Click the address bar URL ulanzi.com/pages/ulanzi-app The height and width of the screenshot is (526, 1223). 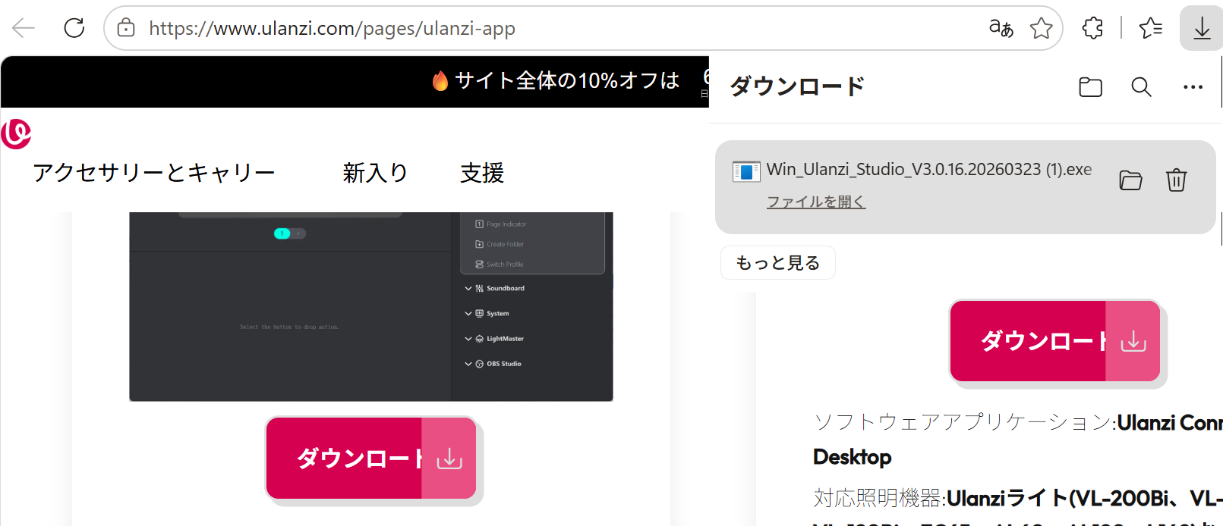click(x=332, y=29)
